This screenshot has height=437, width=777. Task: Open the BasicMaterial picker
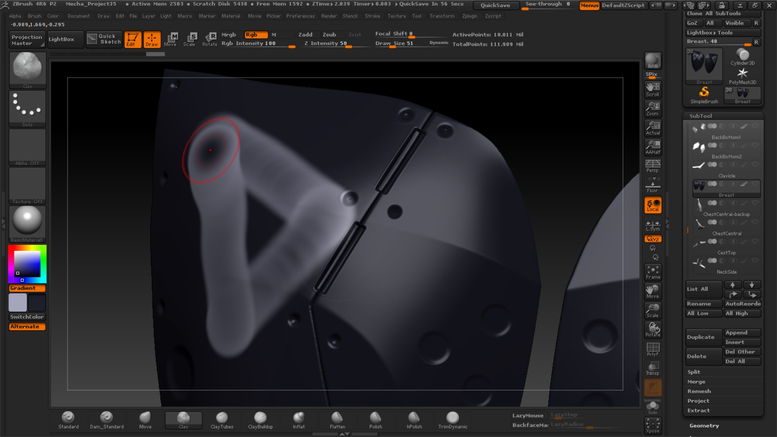[x=28, y=224]
